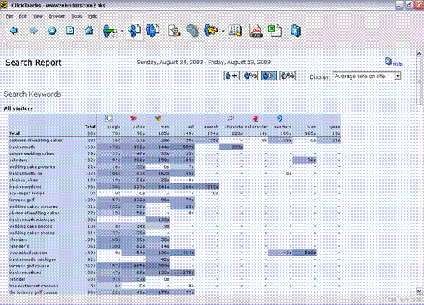424x305 pixels.
Task: Open the Edit menu
Action: pyautogui.click(x=23, y=16)
